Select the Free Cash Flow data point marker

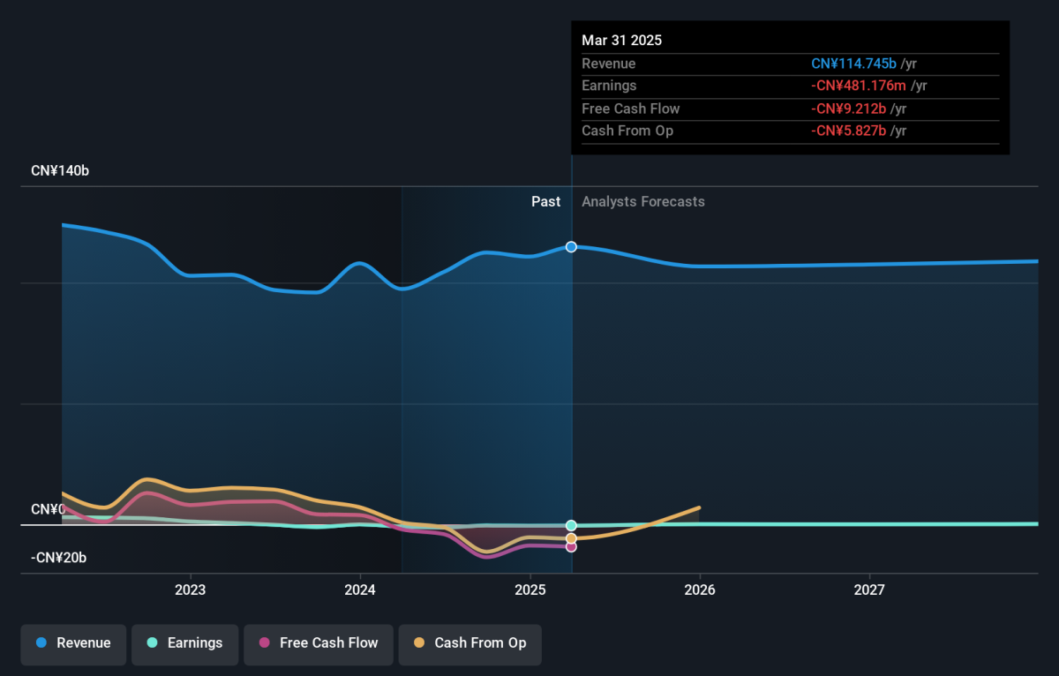[x=571, y=547]
